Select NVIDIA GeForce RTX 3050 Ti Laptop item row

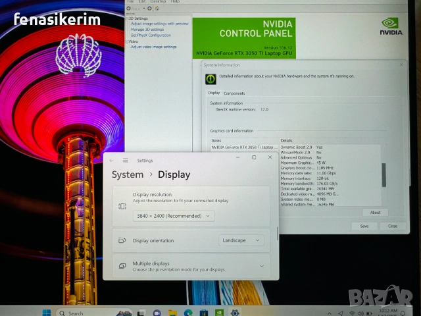[x=244, y=147]
